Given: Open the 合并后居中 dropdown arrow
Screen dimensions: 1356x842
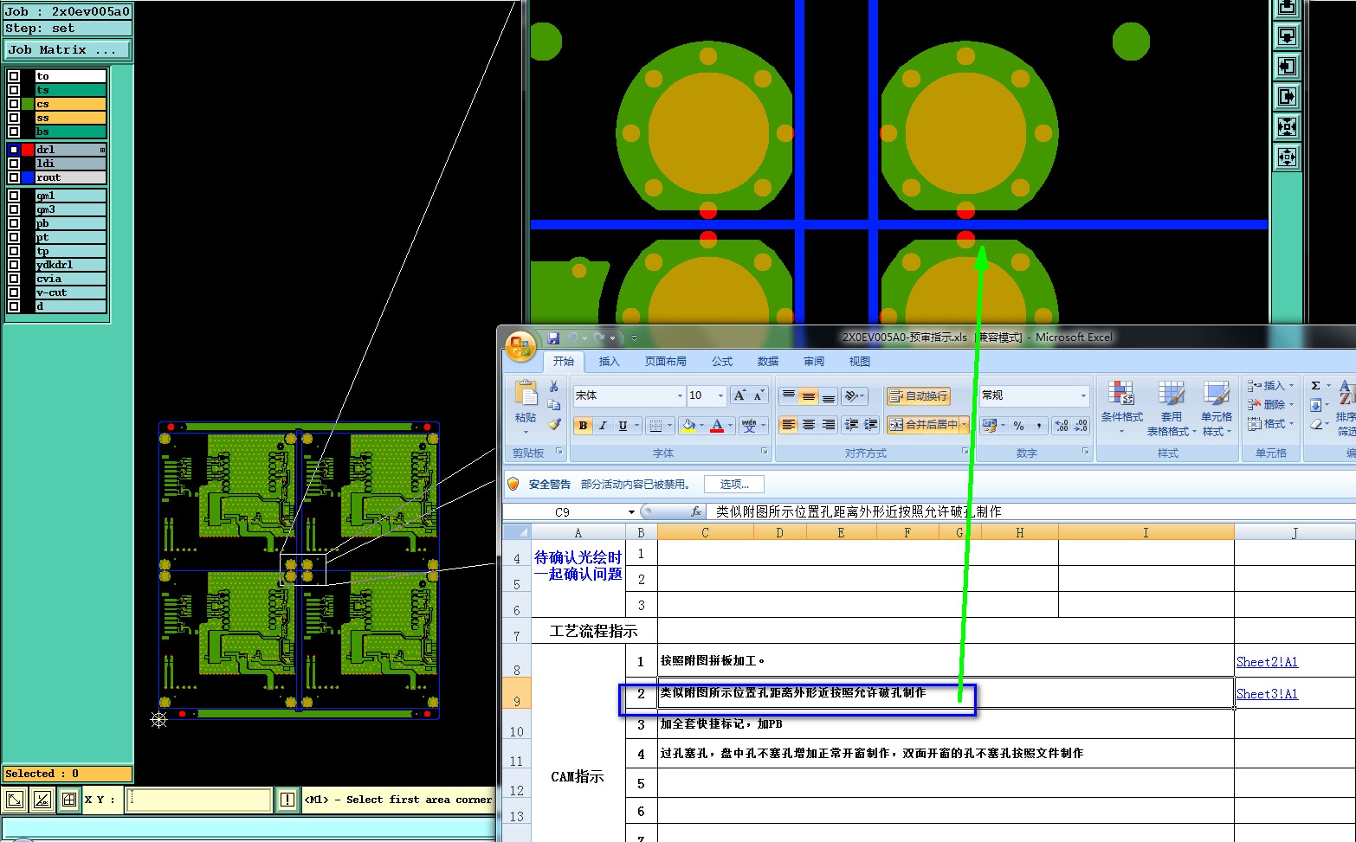Looking at the screenshot, I should point(964,425).
